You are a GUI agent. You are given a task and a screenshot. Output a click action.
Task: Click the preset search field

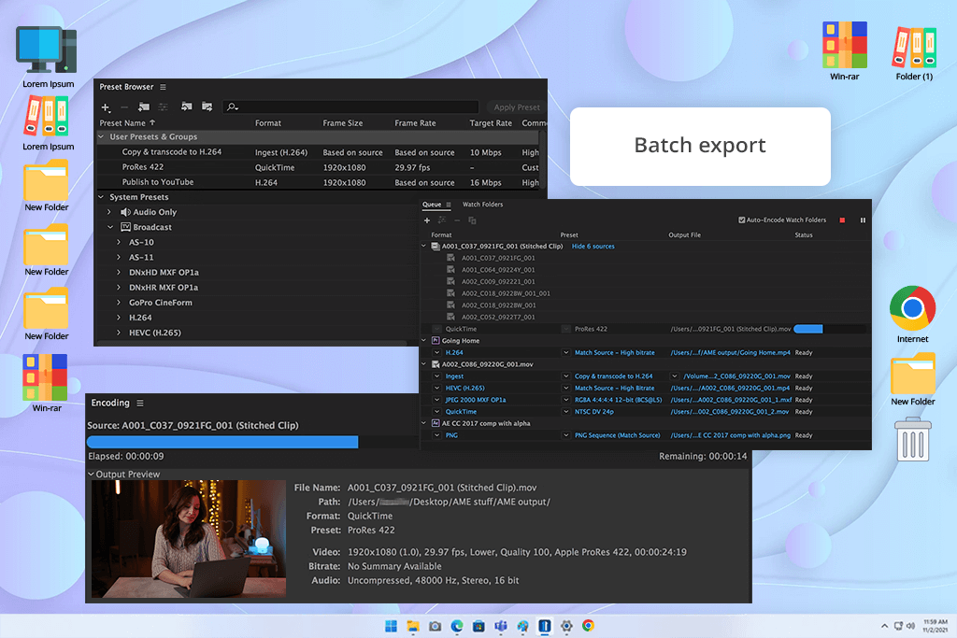pyautogui.click(x=350, y=107)
